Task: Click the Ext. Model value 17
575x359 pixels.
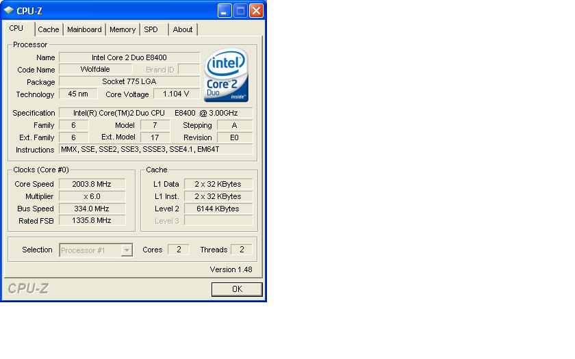Action: (155, 137)
